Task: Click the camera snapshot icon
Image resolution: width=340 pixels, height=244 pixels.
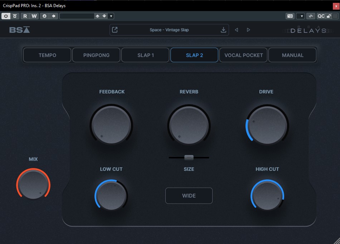Action: pos(290,16)
